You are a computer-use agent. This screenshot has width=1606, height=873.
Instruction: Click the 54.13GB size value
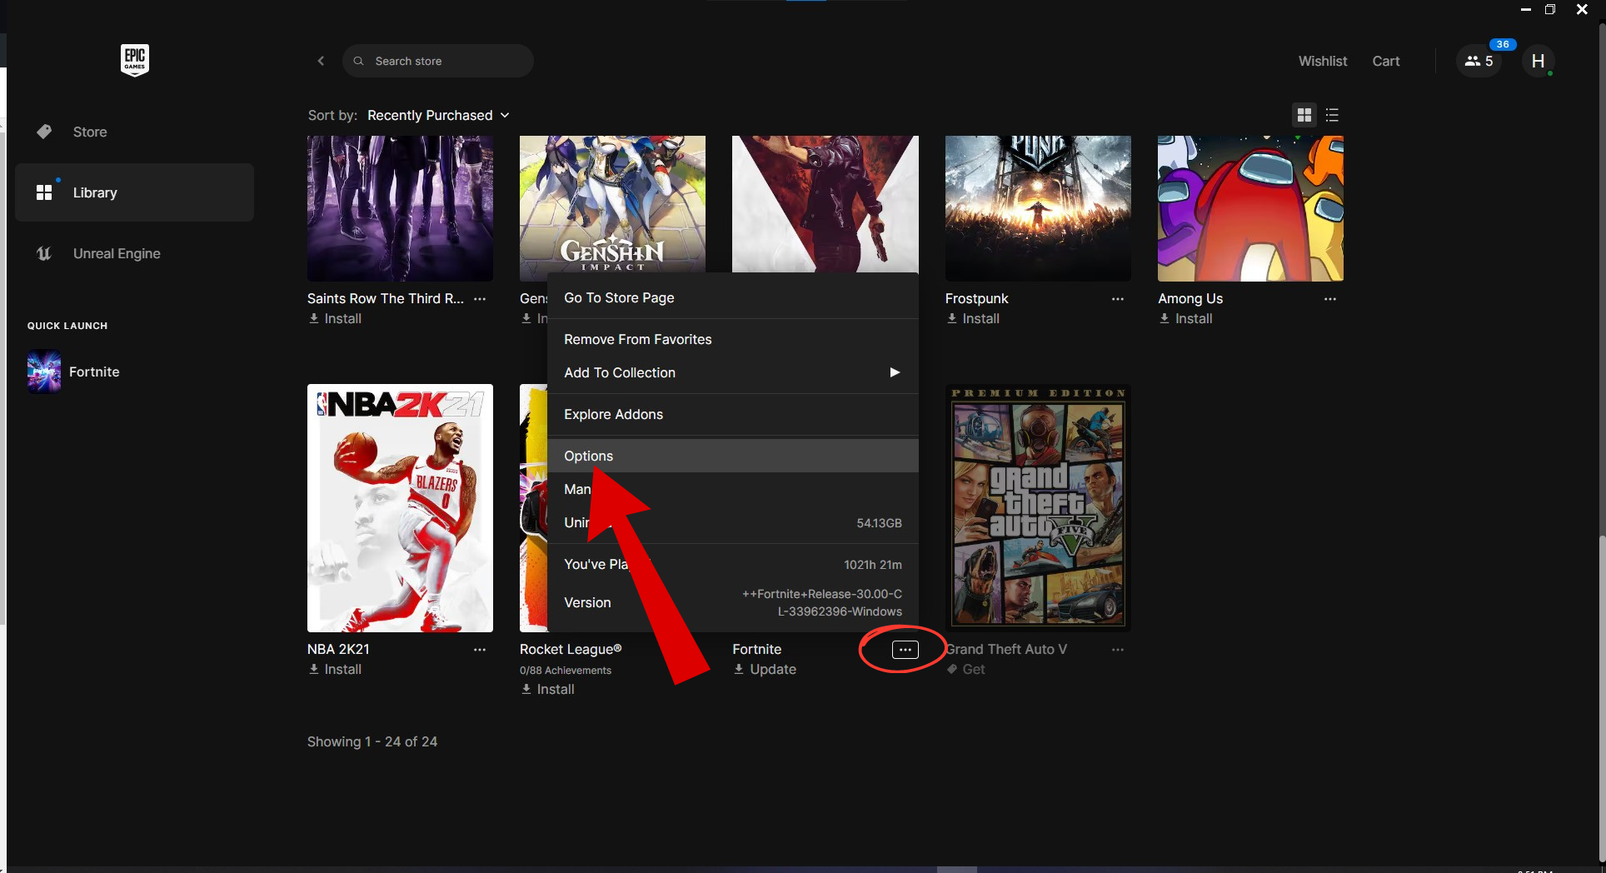point(879,523)
